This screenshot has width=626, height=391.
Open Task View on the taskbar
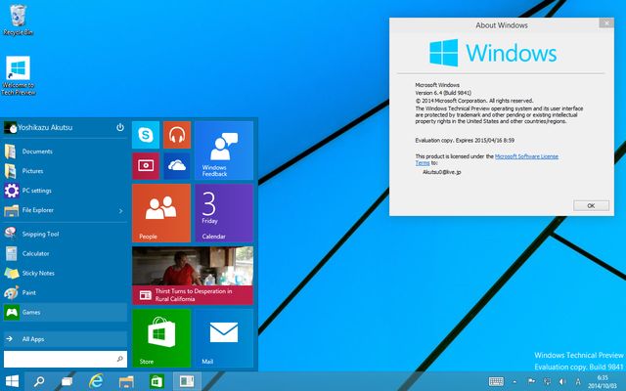tap(67, 382)
